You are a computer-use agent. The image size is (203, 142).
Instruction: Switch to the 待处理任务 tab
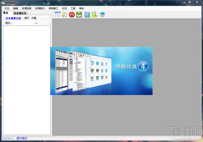20,13
